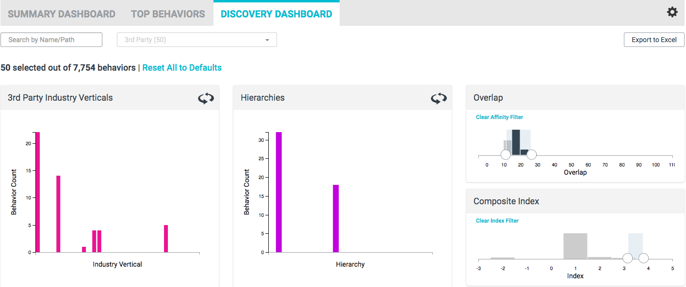The width and height of the screenshot is (686, 287).
Task: Open the 3rd Party (50) dropdown
Action: pos(197,40)
